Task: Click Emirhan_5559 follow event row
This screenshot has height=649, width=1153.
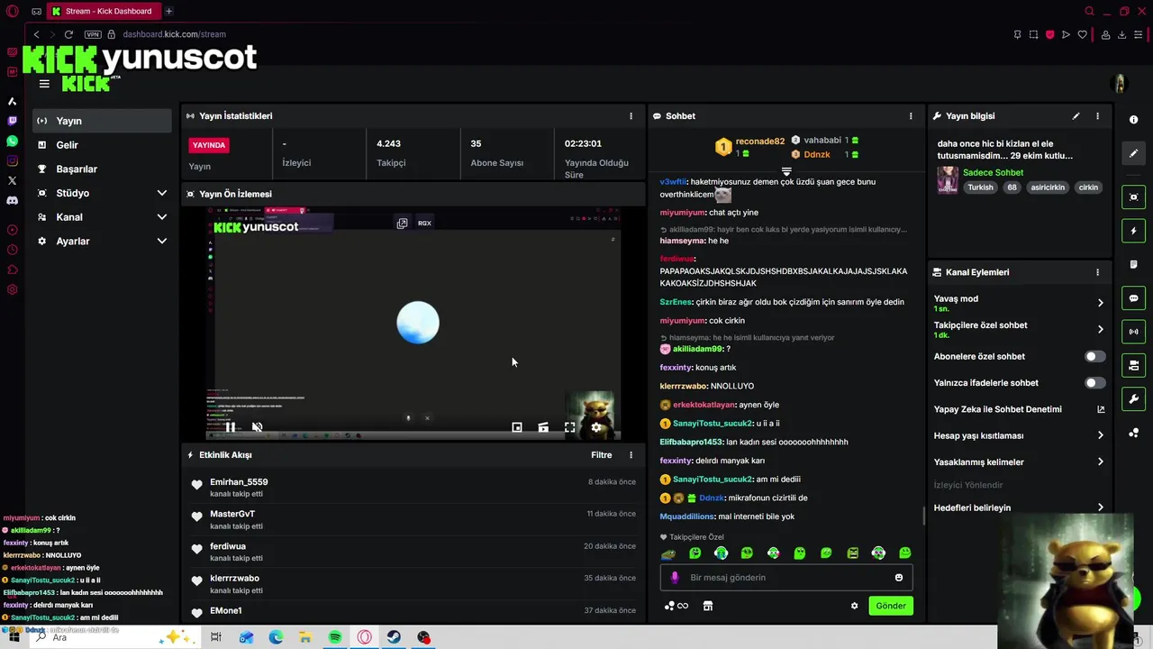Action: point(412,488)
